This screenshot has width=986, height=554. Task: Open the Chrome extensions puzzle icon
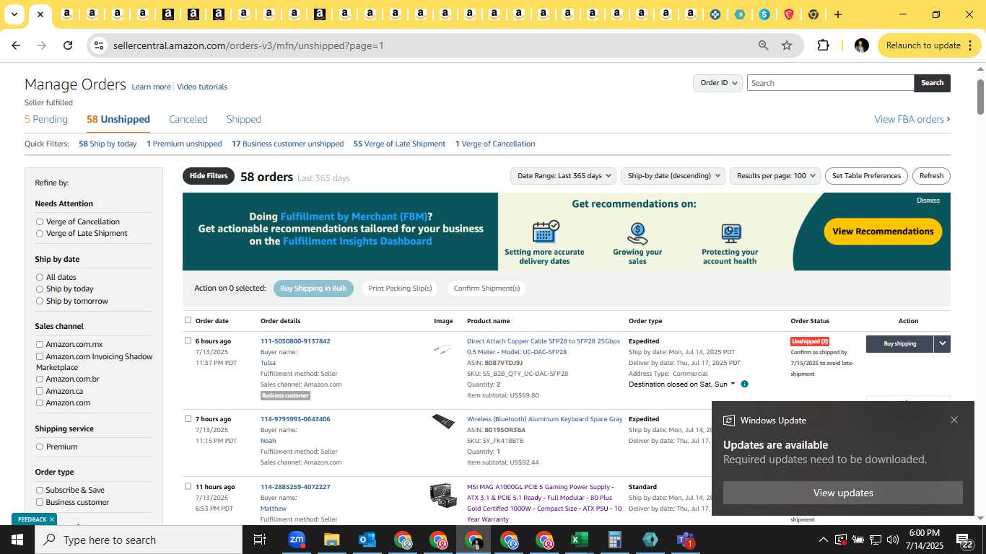tap(823, 45)
